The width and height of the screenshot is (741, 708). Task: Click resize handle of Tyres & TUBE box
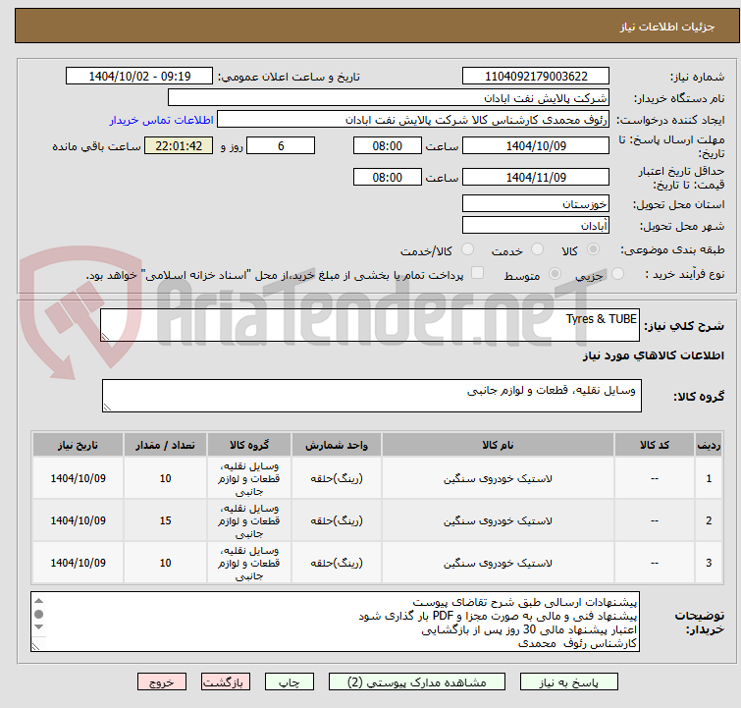click(x=105, y=336)
